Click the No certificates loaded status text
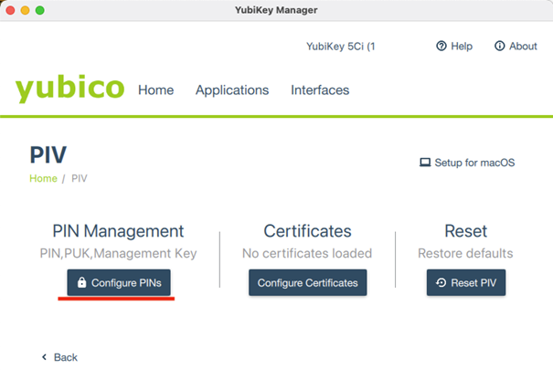The width and height of the screenshot is (553, 380). coord(307,253)
